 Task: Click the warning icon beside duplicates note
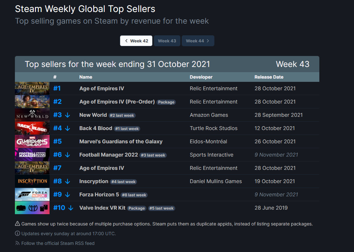coord(17,224)
